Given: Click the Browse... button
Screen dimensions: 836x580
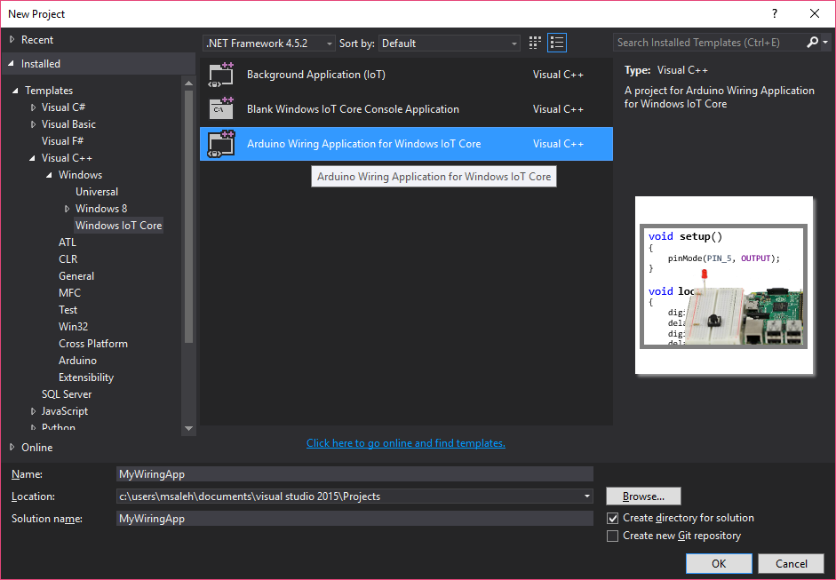Looking at the screenshot, I should (643, 497).
